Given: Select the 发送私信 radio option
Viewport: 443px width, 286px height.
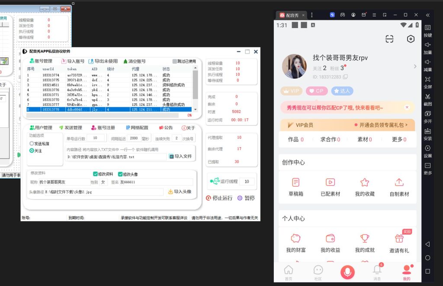Looking at the screenshot, I should point(32,143).
